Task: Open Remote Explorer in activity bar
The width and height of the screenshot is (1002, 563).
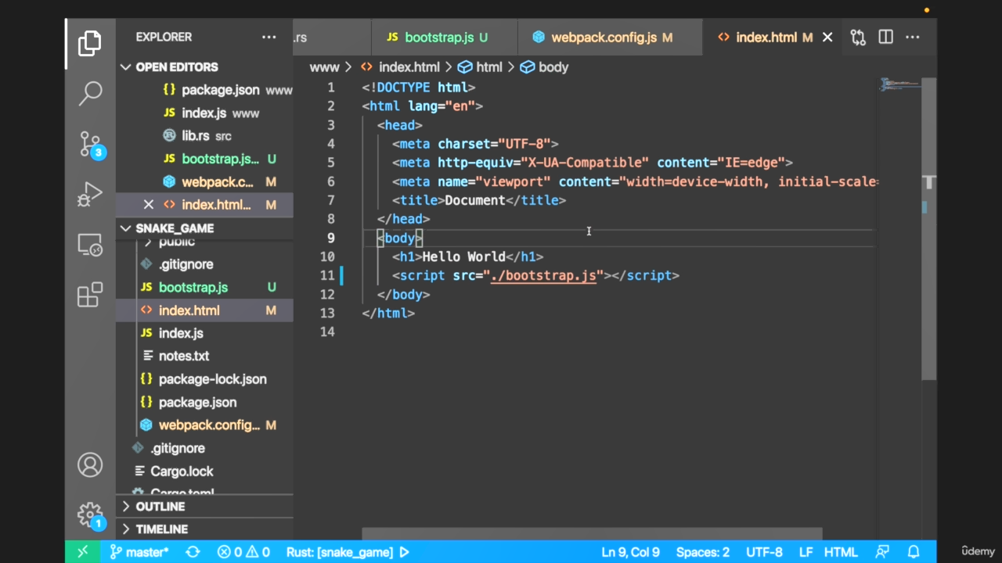Action: tap(90, 245)
